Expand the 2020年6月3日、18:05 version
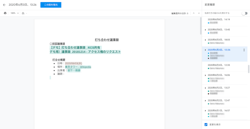The image size is (250, 129). [205, 40]
